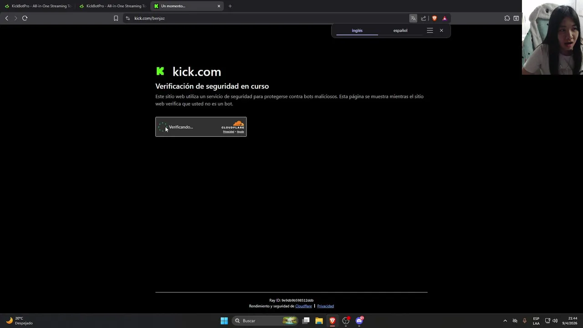The height and width of the screenshot is (328, 583).
Task: Open Task View on taskbar
Action: pos(306,321)
